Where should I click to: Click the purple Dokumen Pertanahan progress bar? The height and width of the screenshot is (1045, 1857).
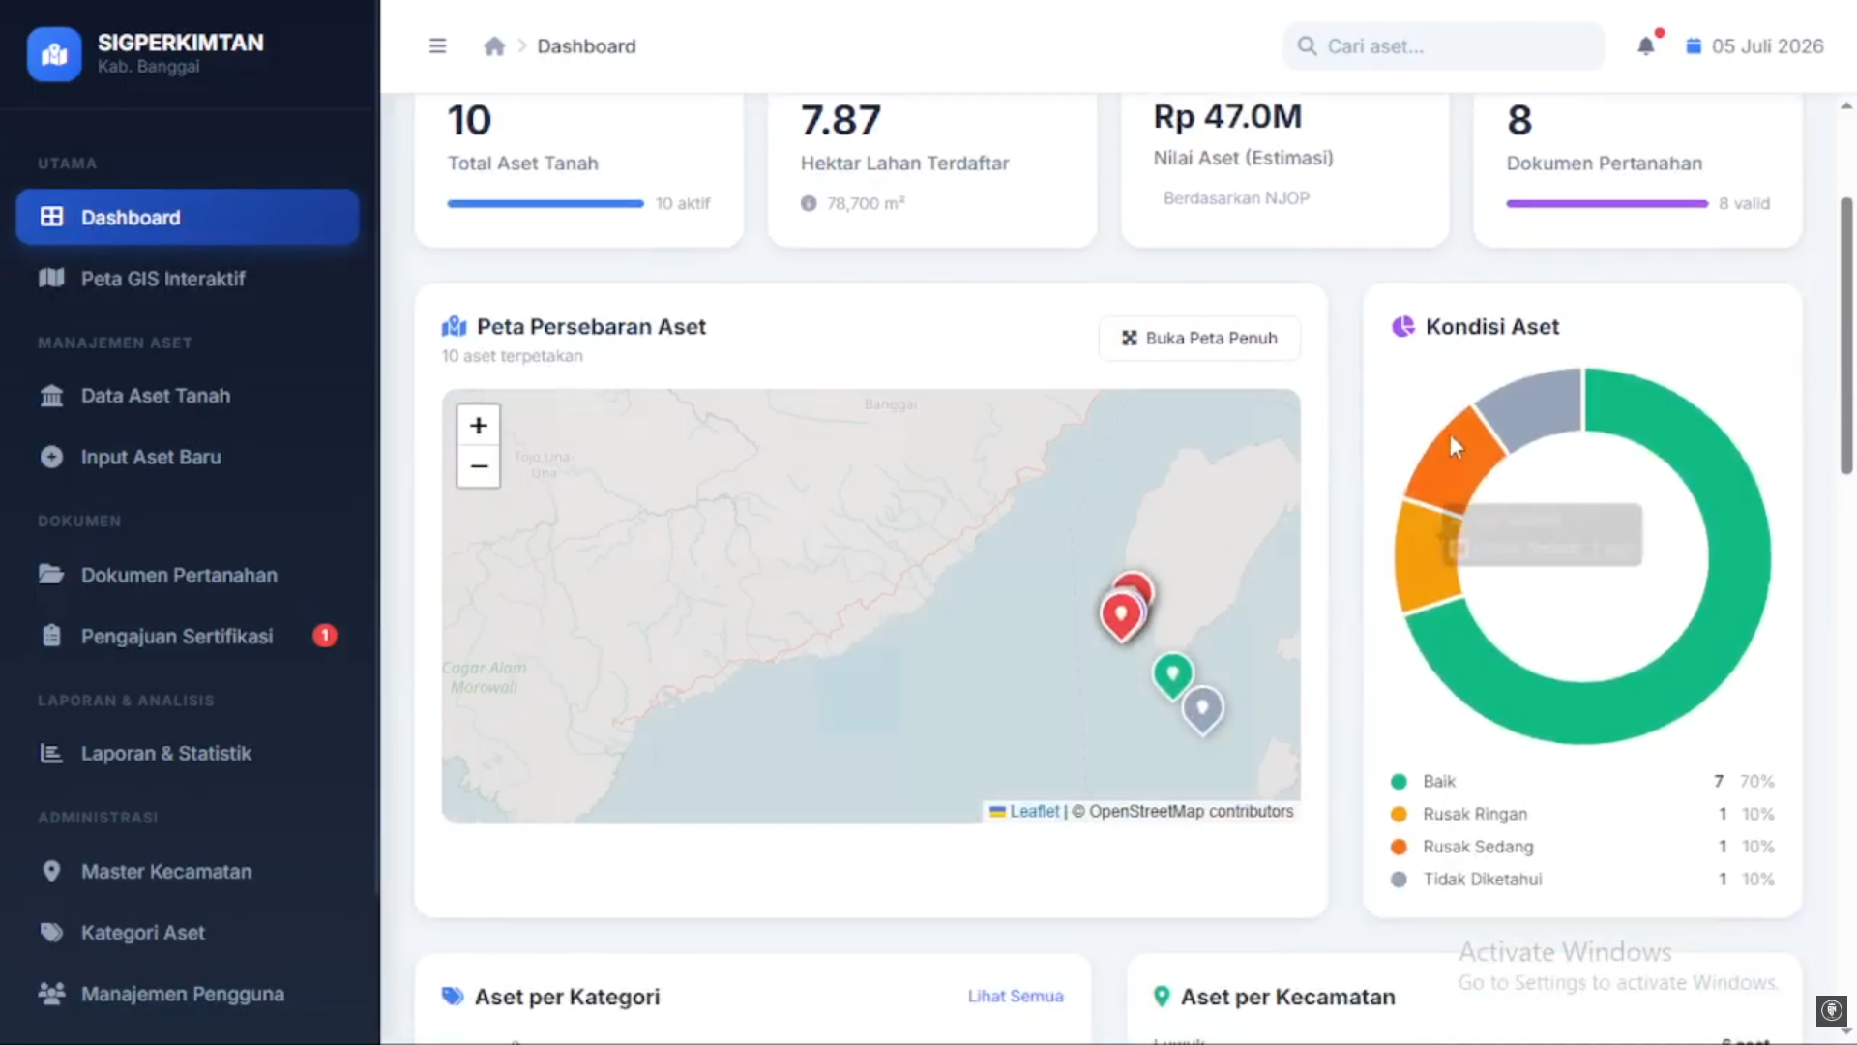point(1606,203)
